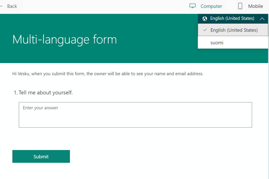Screen dimensions: 269x179
Task: Click the checkmark beside English option
Action: click(x=205, y=30)
